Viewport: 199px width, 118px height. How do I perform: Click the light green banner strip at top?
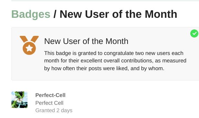click(105, 1)
